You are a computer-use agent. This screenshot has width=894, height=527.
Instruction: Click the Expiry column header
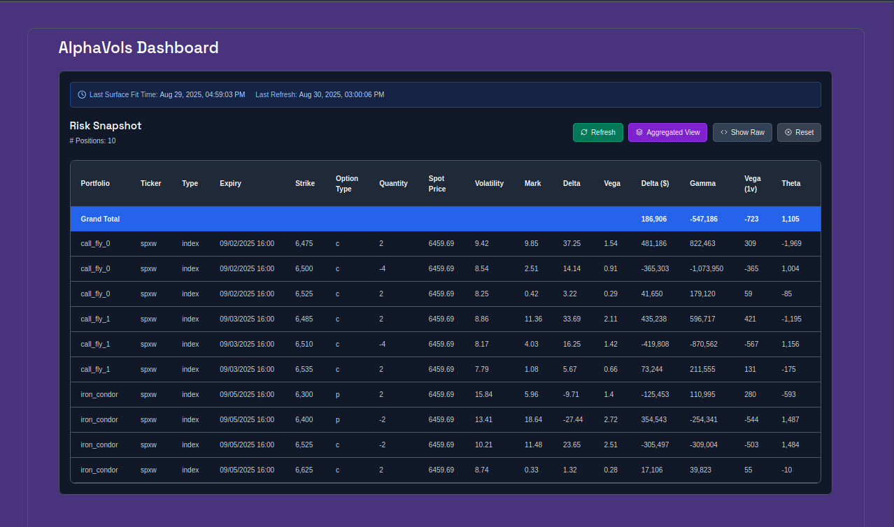click(230, 183)
